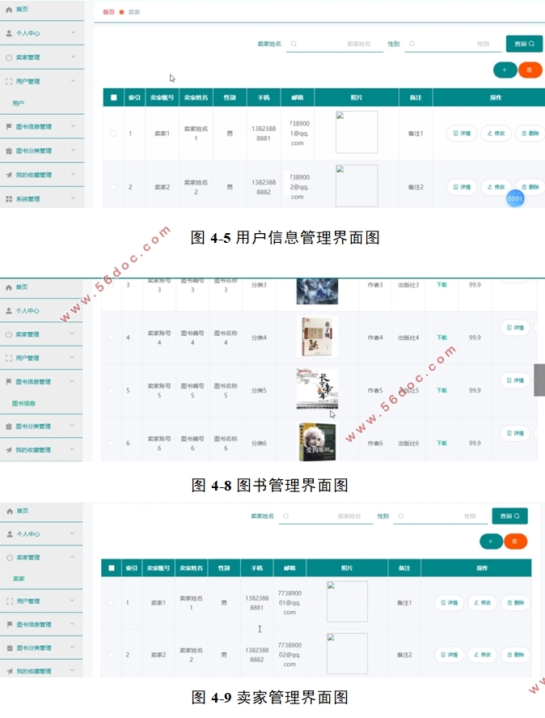This screenshot has width=545, height=718.
Task: Click the blue 03:01 timer bubble
Action: pos(515,198)
